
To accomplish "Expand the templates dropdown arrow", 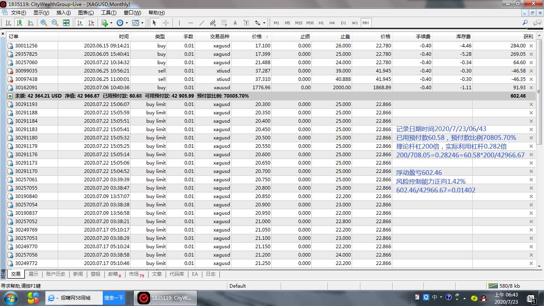I will [x=142, y=23].
